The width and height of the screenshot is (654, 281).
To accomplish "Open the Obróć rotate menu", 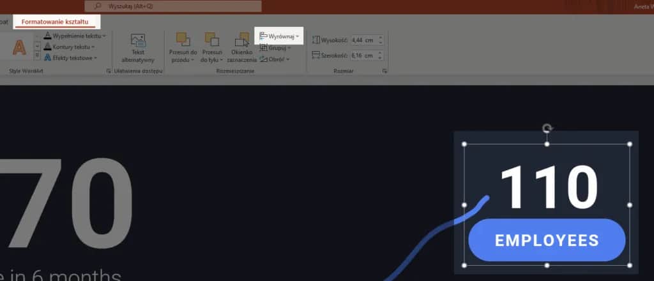I will coord(275,59).
